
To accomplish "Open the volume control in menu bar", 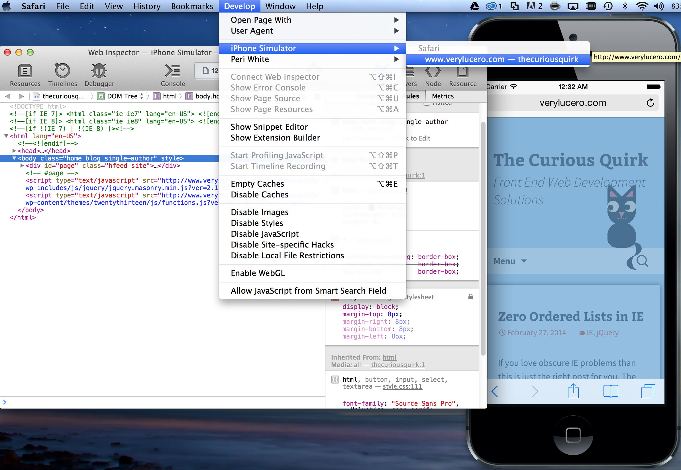I will point(658,6).
